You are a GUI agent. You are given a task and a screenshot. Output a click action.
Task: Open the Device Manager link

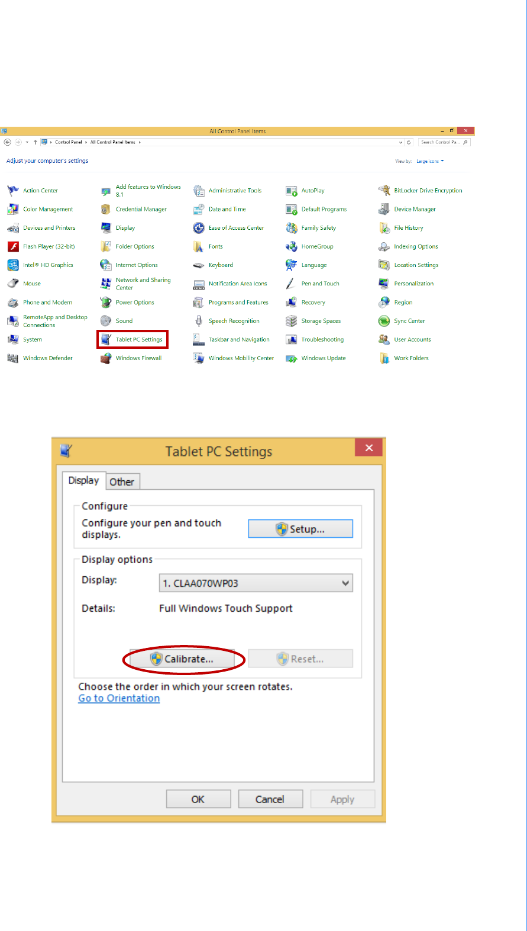(415, 209)
